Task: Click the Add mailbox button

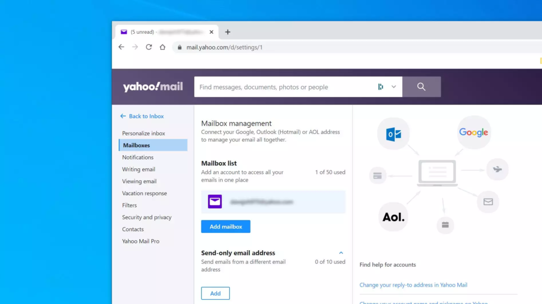Action: [x=225, y=226]
